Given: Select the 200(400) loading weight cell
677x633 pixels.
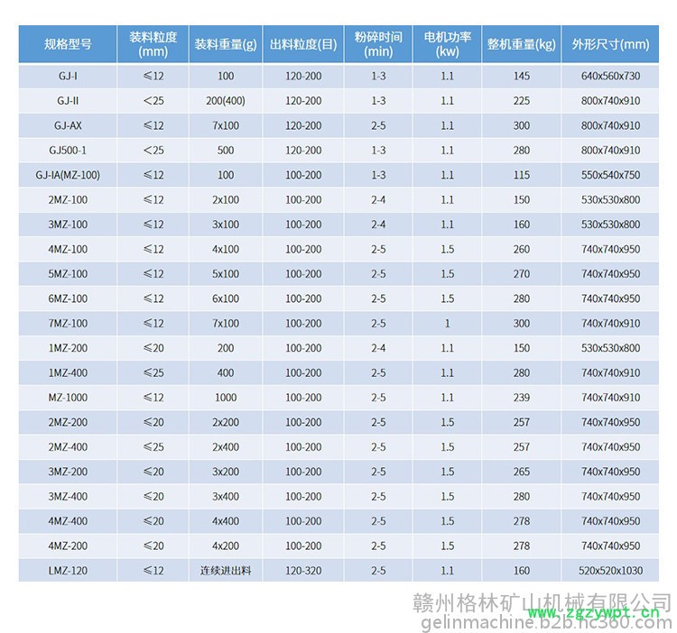Looking at the screenshot, I should (x=226, y=101).
